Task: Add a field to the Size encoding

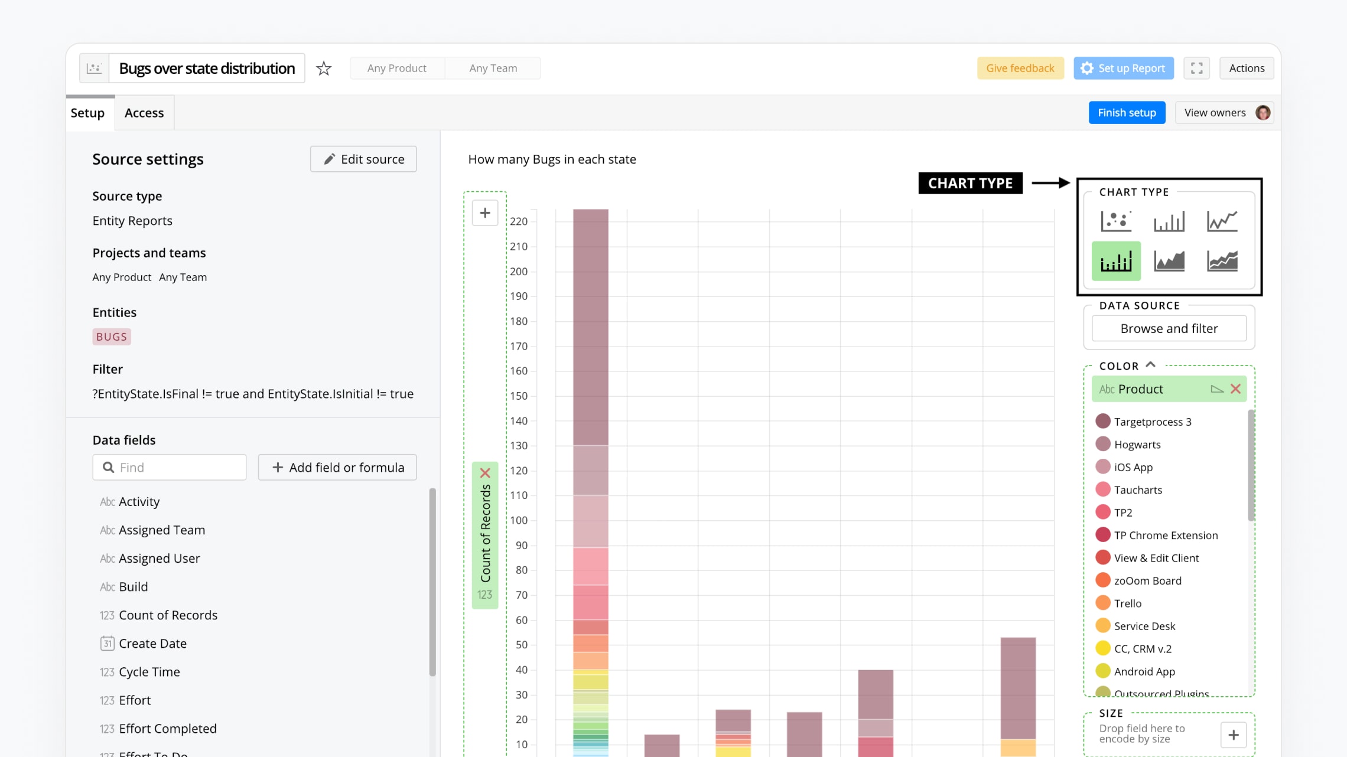Action: tap(1234, 735)
